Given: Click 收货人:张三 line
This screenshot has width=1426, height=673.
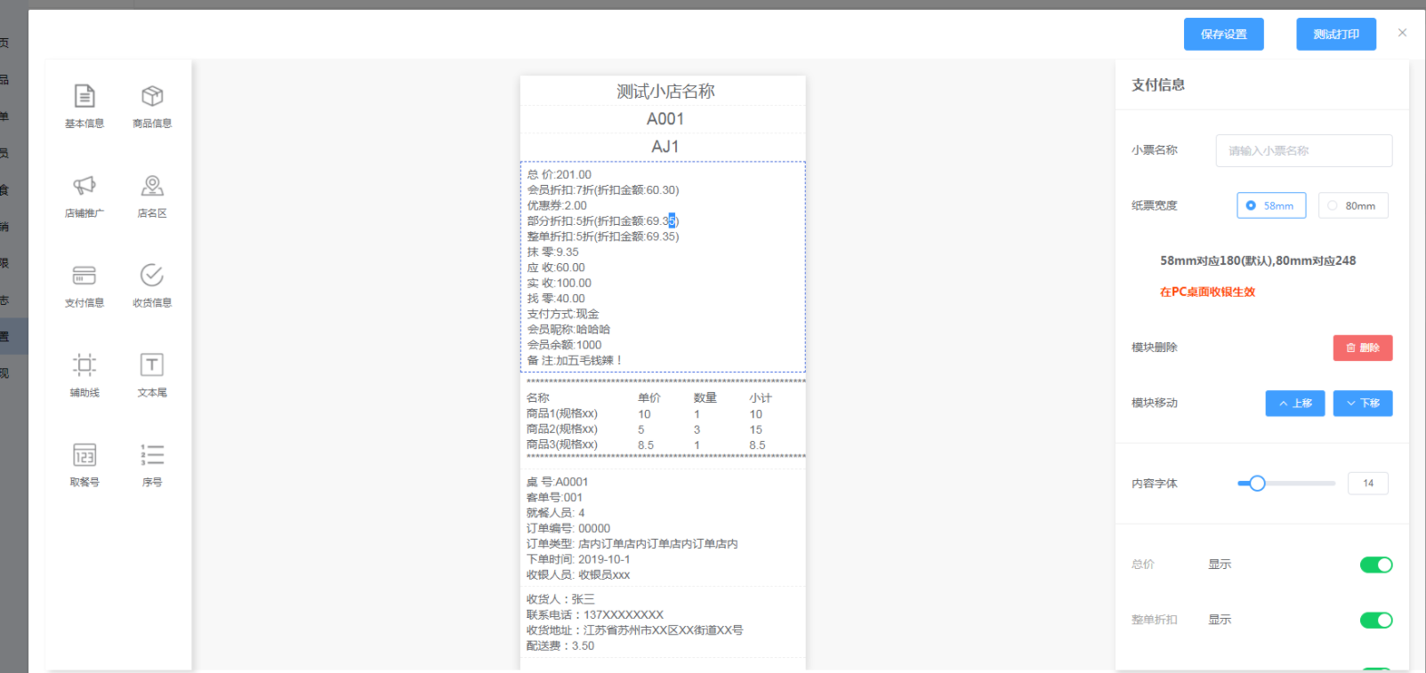Looking at the screenshot, I should [560, 599].
